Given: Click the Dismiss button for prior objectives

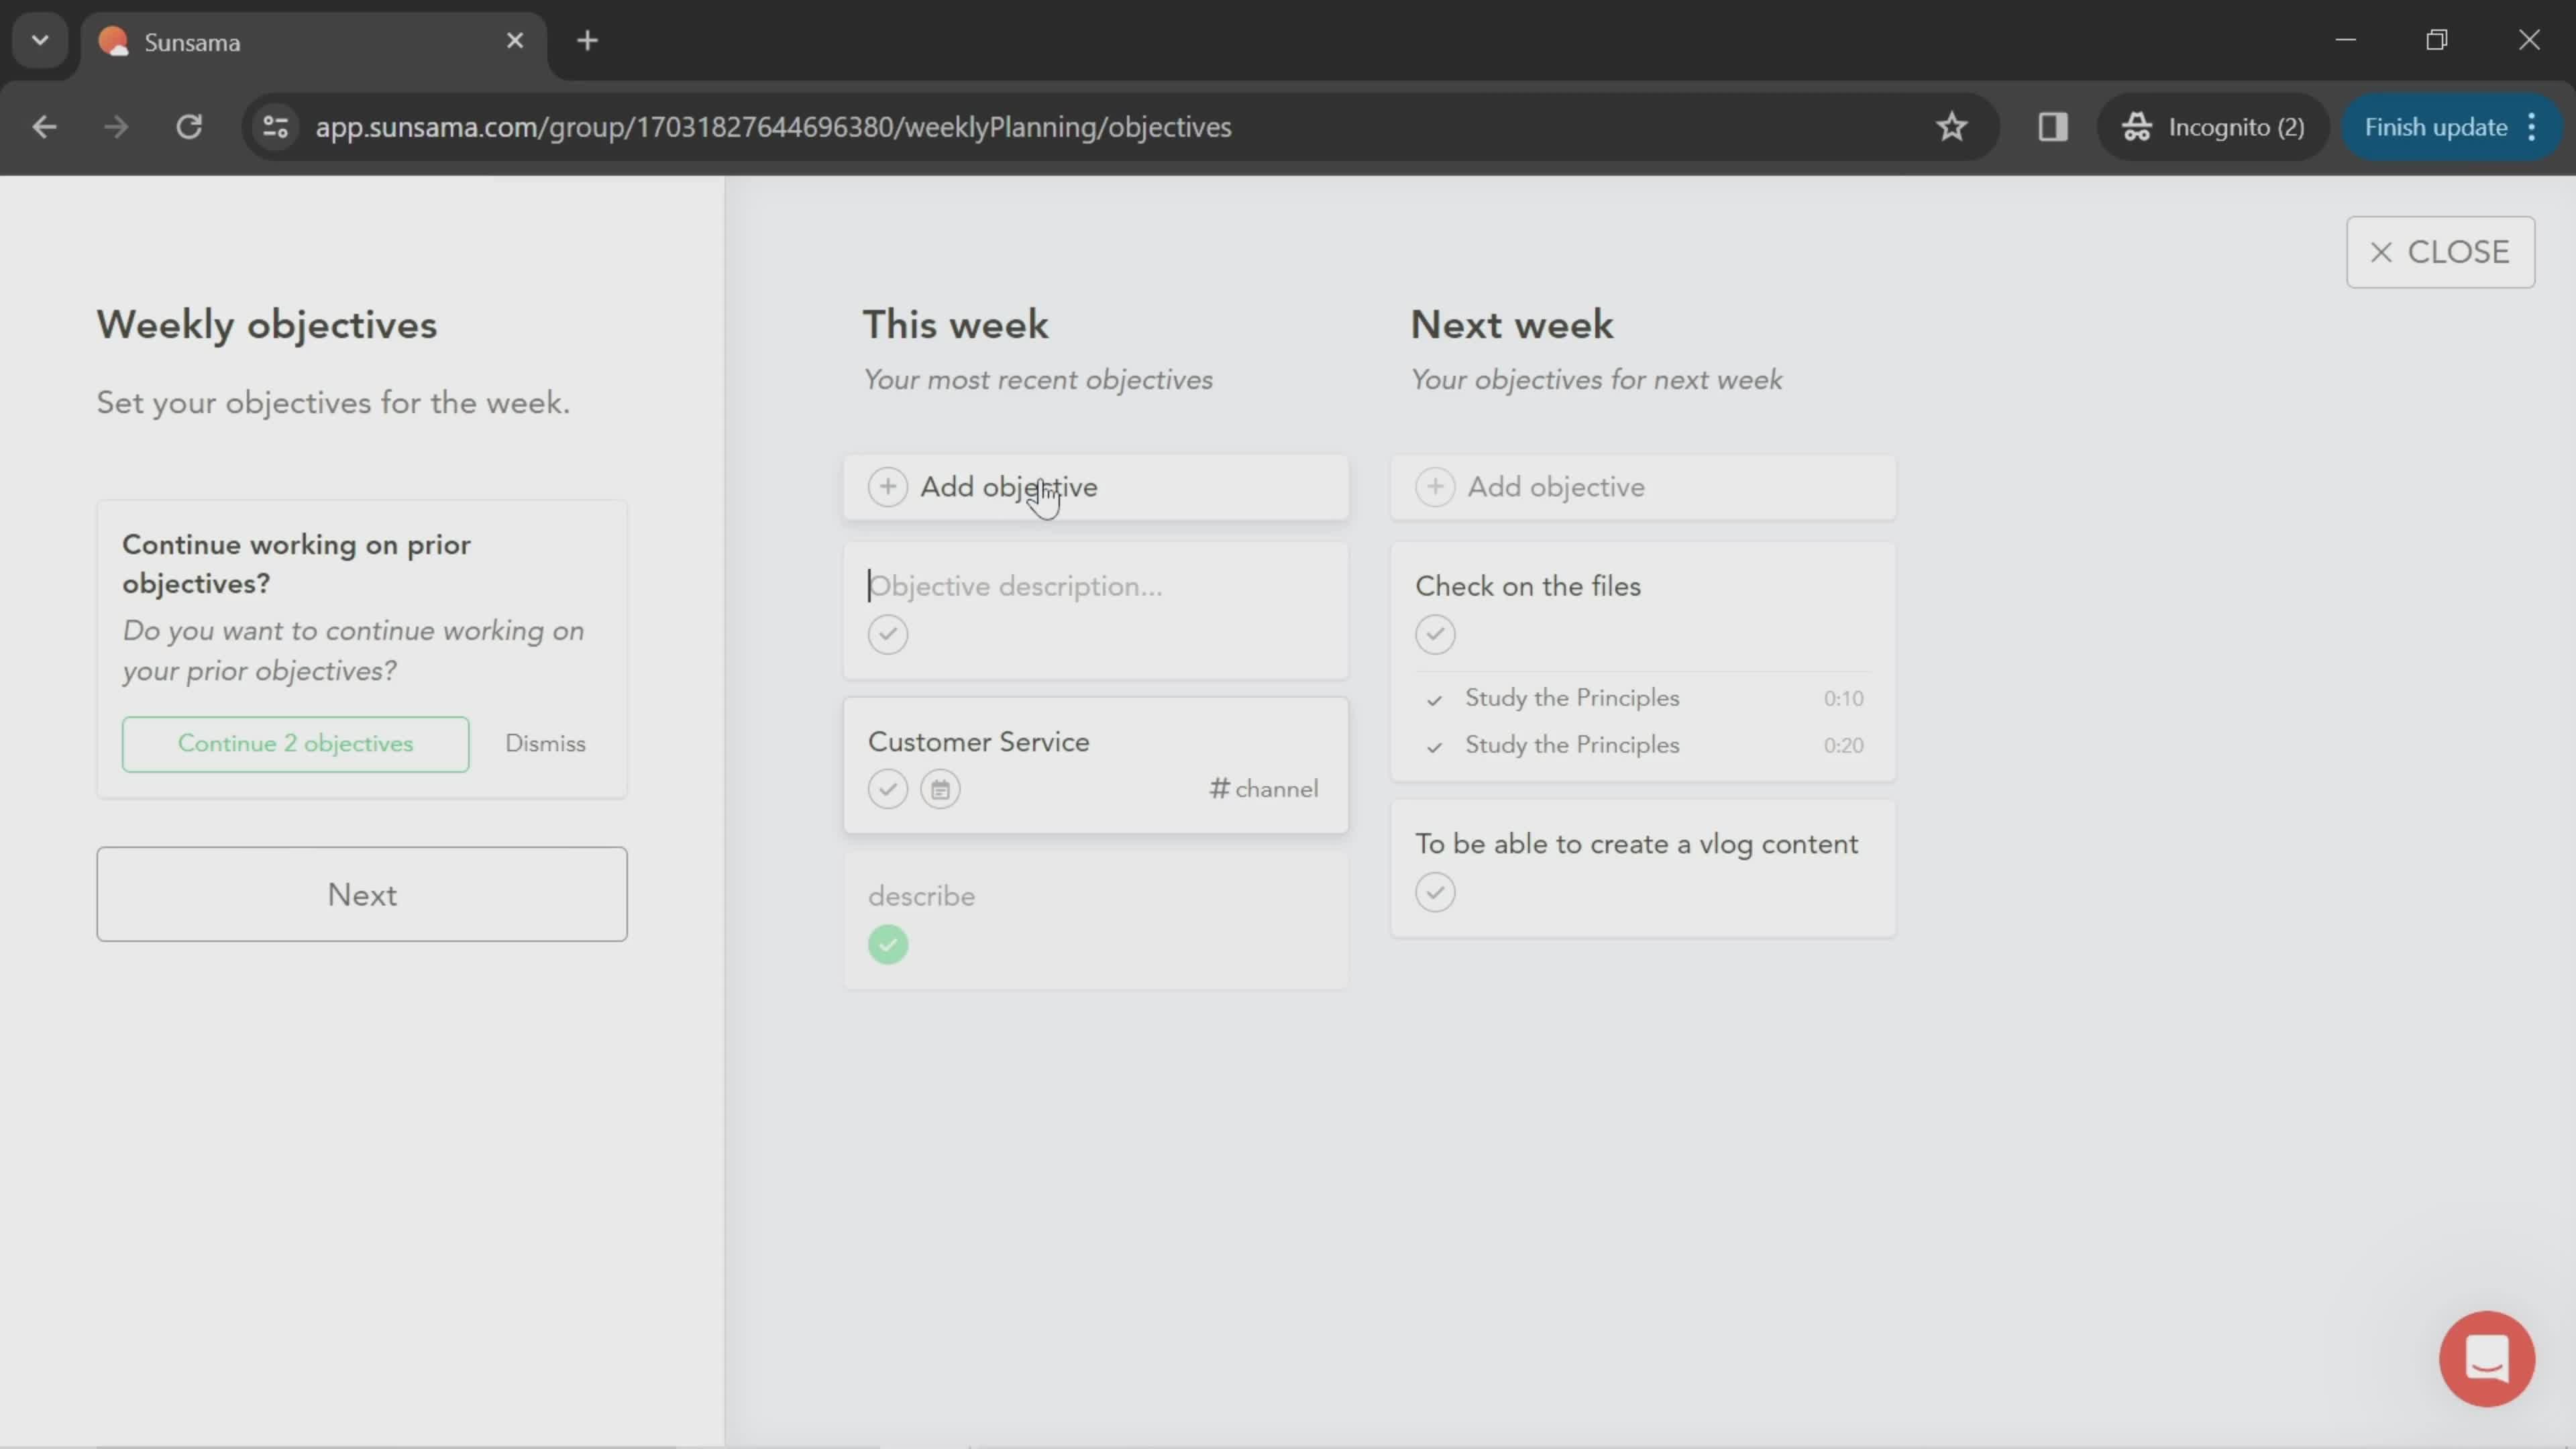Looking at the screenshot, I should [543, 741].
